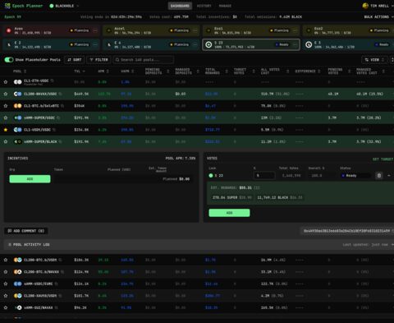Sort by Pending Votes column
The height and width of the screenshot is (323, 394).
(x=339, y=72)
